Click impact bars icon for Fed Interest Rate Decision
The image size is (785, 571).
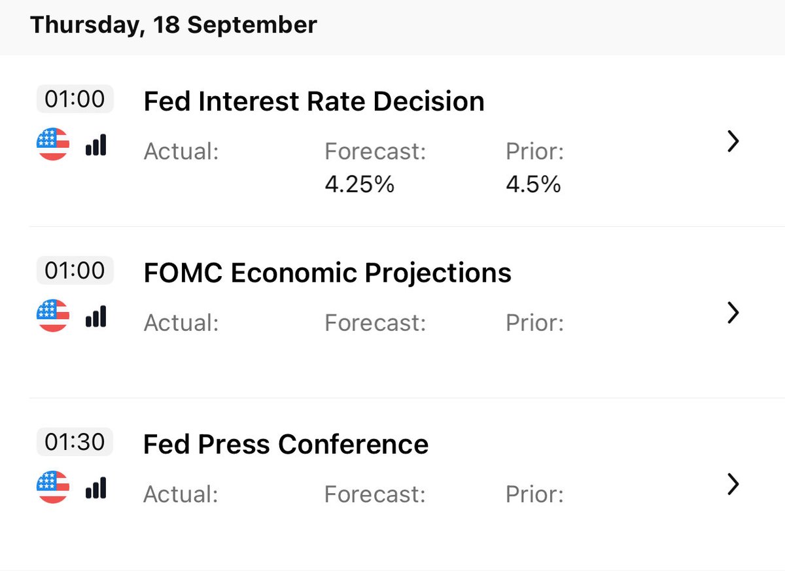click(96, 145)
